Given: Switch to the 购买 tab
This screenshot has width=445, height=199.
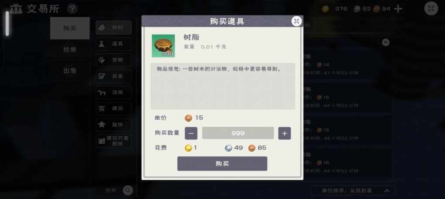Looking at the screenshot, I should [x=70, y=28].
